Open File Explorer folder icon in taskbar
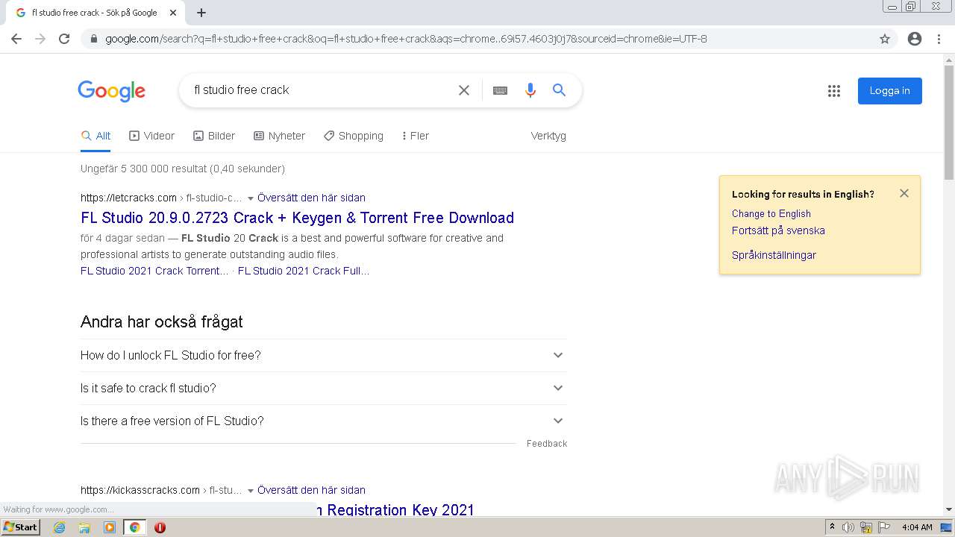This screenshot has height=537, width=955. click(x=84, y=527)
